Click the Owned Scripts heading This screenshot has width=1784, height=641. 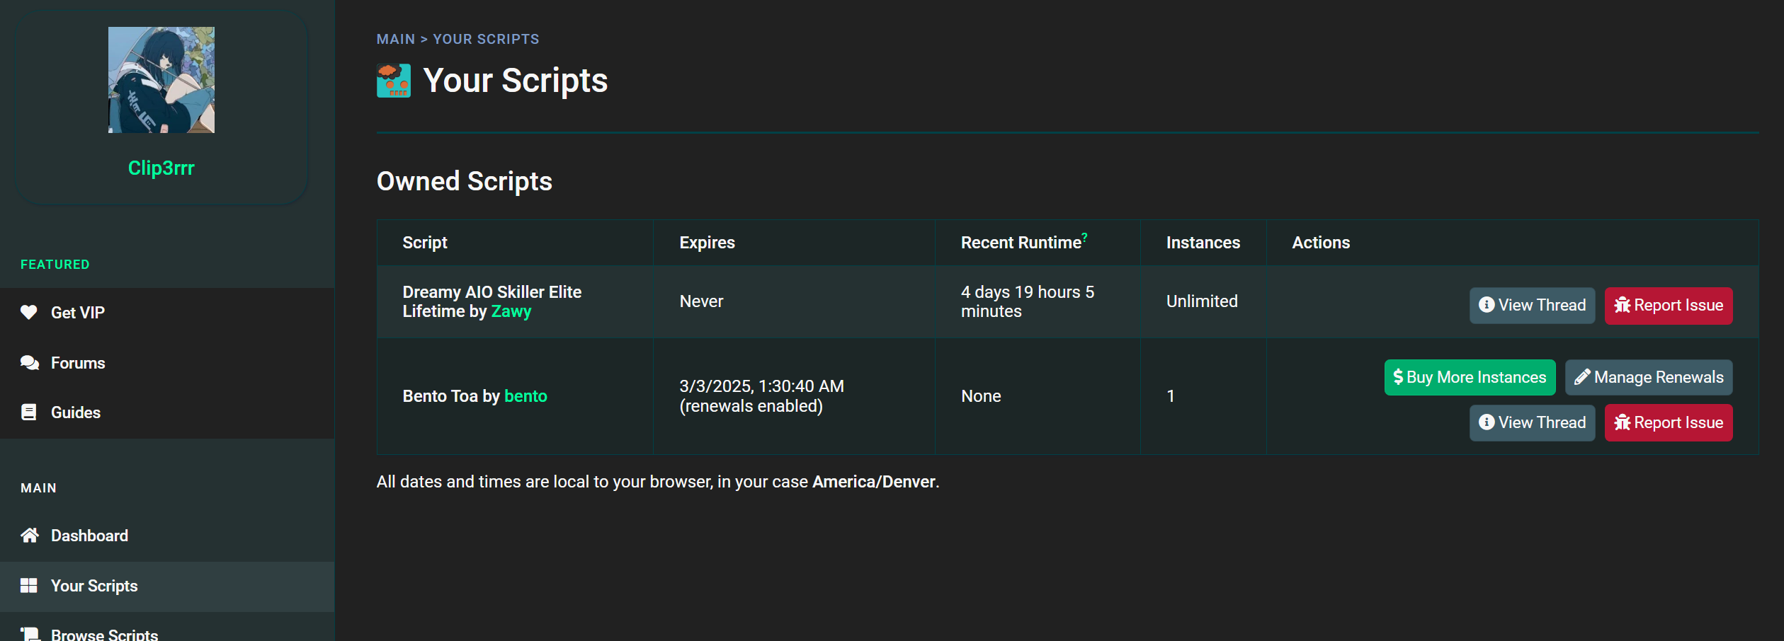tap(464, 181)
